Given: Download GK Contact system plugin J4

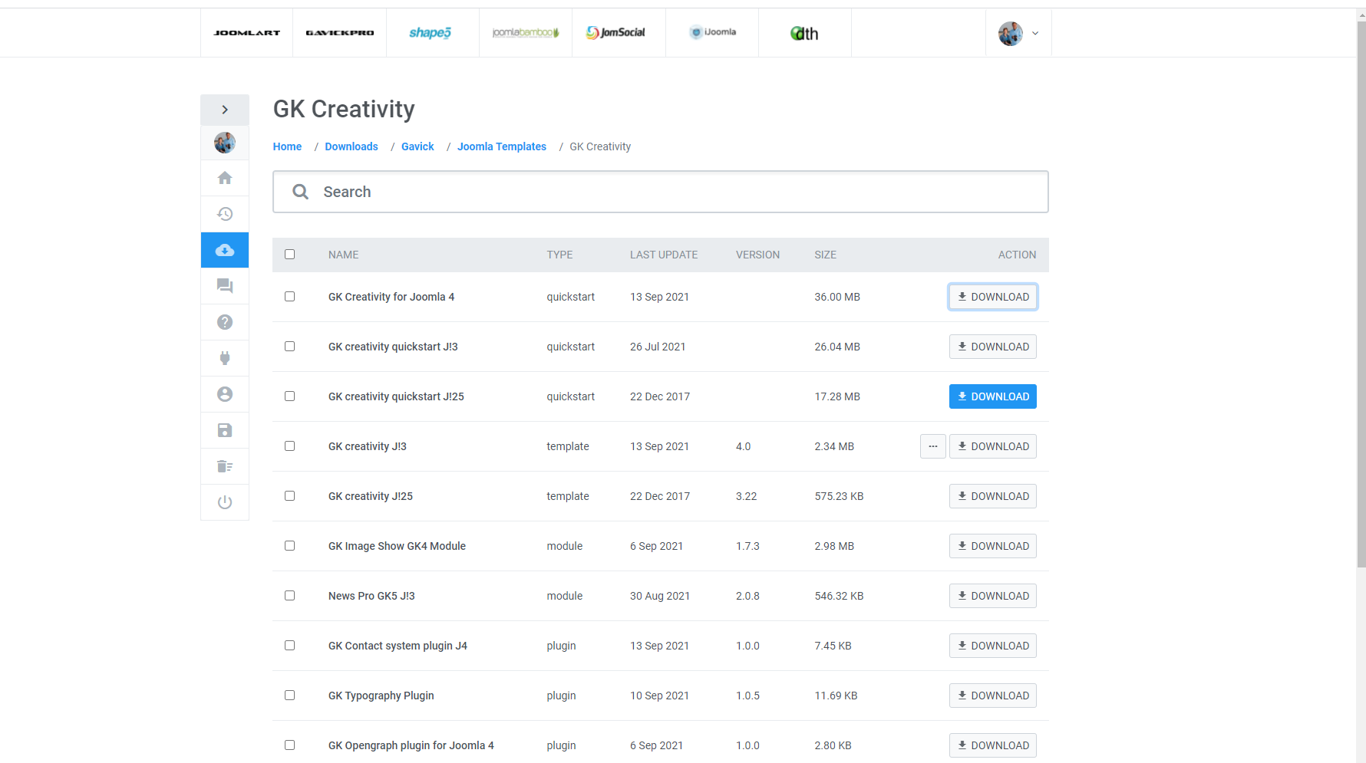Looking at the screenshot, I should click(x=993, y=646).
